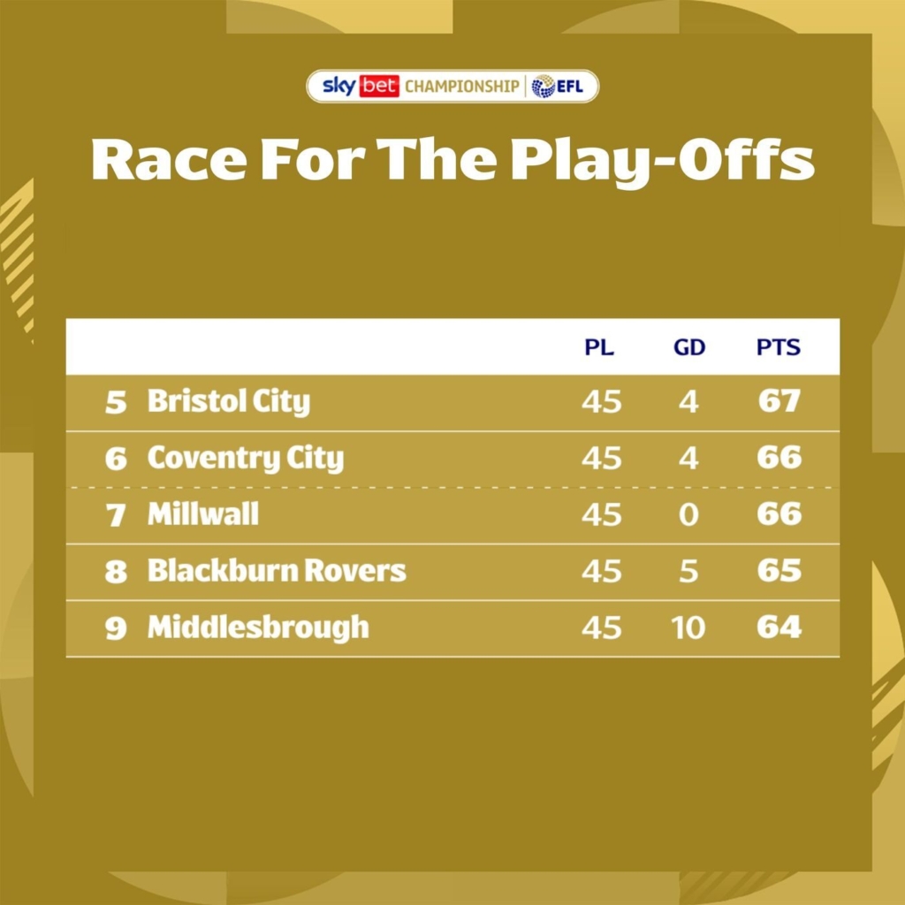905x905 pixels.
Task: Click the EFL ball logo
Action: (x=543, y=87)
